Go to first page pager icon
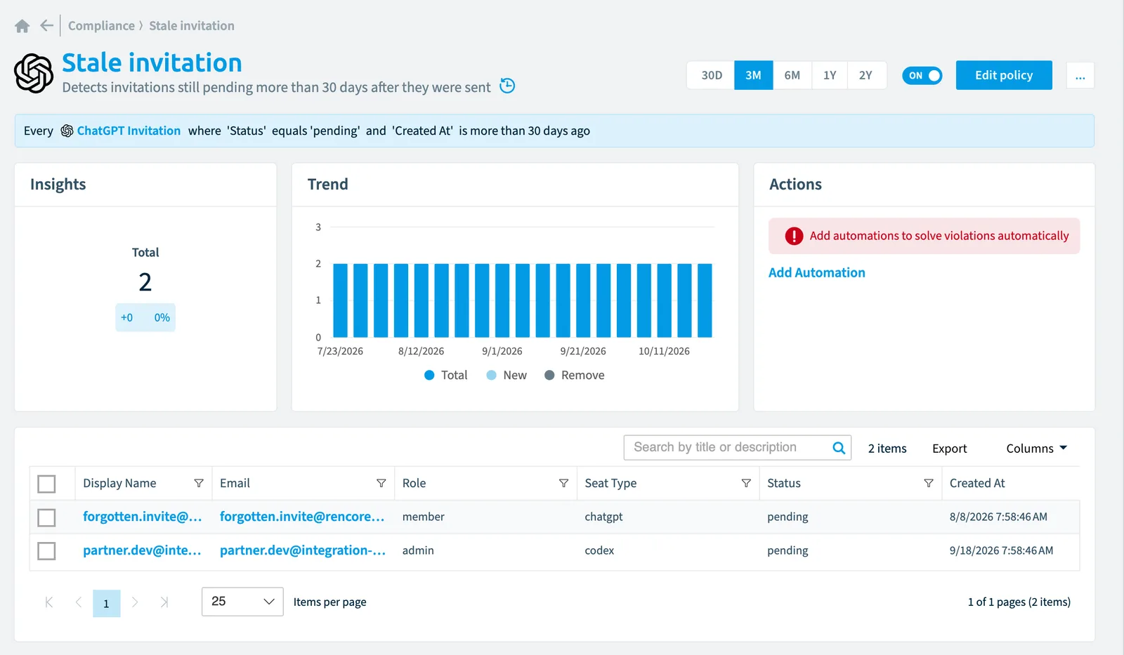 click(49, 602)
